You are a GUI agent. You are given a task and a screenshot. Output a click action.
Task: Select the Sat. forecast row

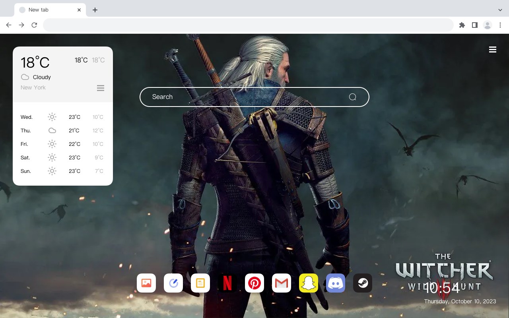click(x=63, y=157)
